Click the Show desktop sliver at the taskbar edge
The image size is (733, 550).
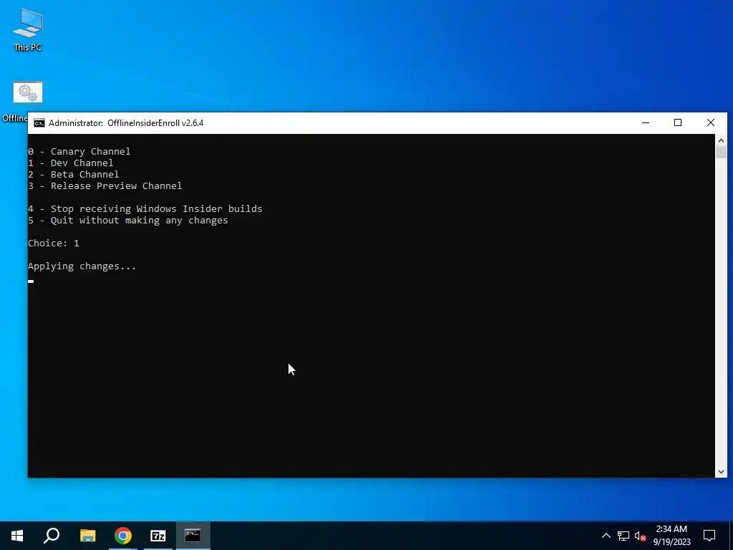[731, 536]
